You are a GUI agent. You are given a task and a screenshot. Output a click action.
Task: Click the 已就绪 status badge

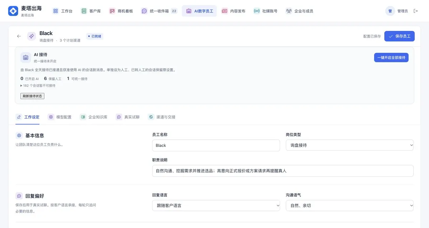pos(95,36)
